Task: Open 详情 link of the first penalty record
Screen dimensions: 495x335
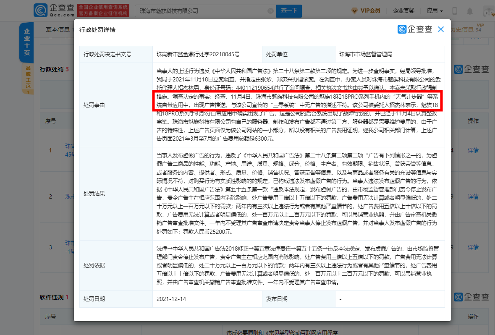Action: click(473, 150)
